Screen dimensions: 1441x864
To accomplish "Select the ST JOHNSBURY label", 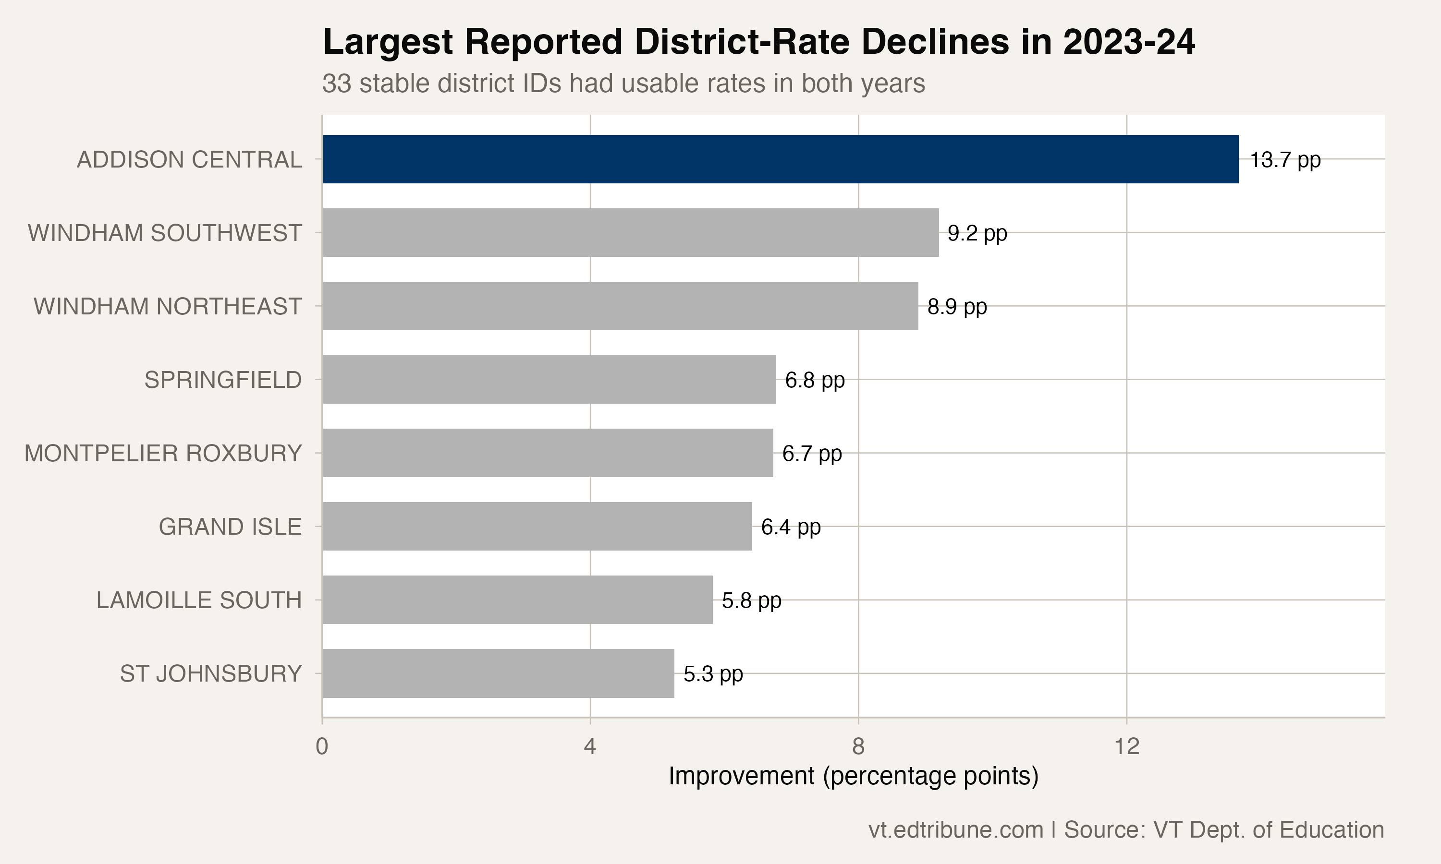I will pyautogui.click(x=211, y=673).
